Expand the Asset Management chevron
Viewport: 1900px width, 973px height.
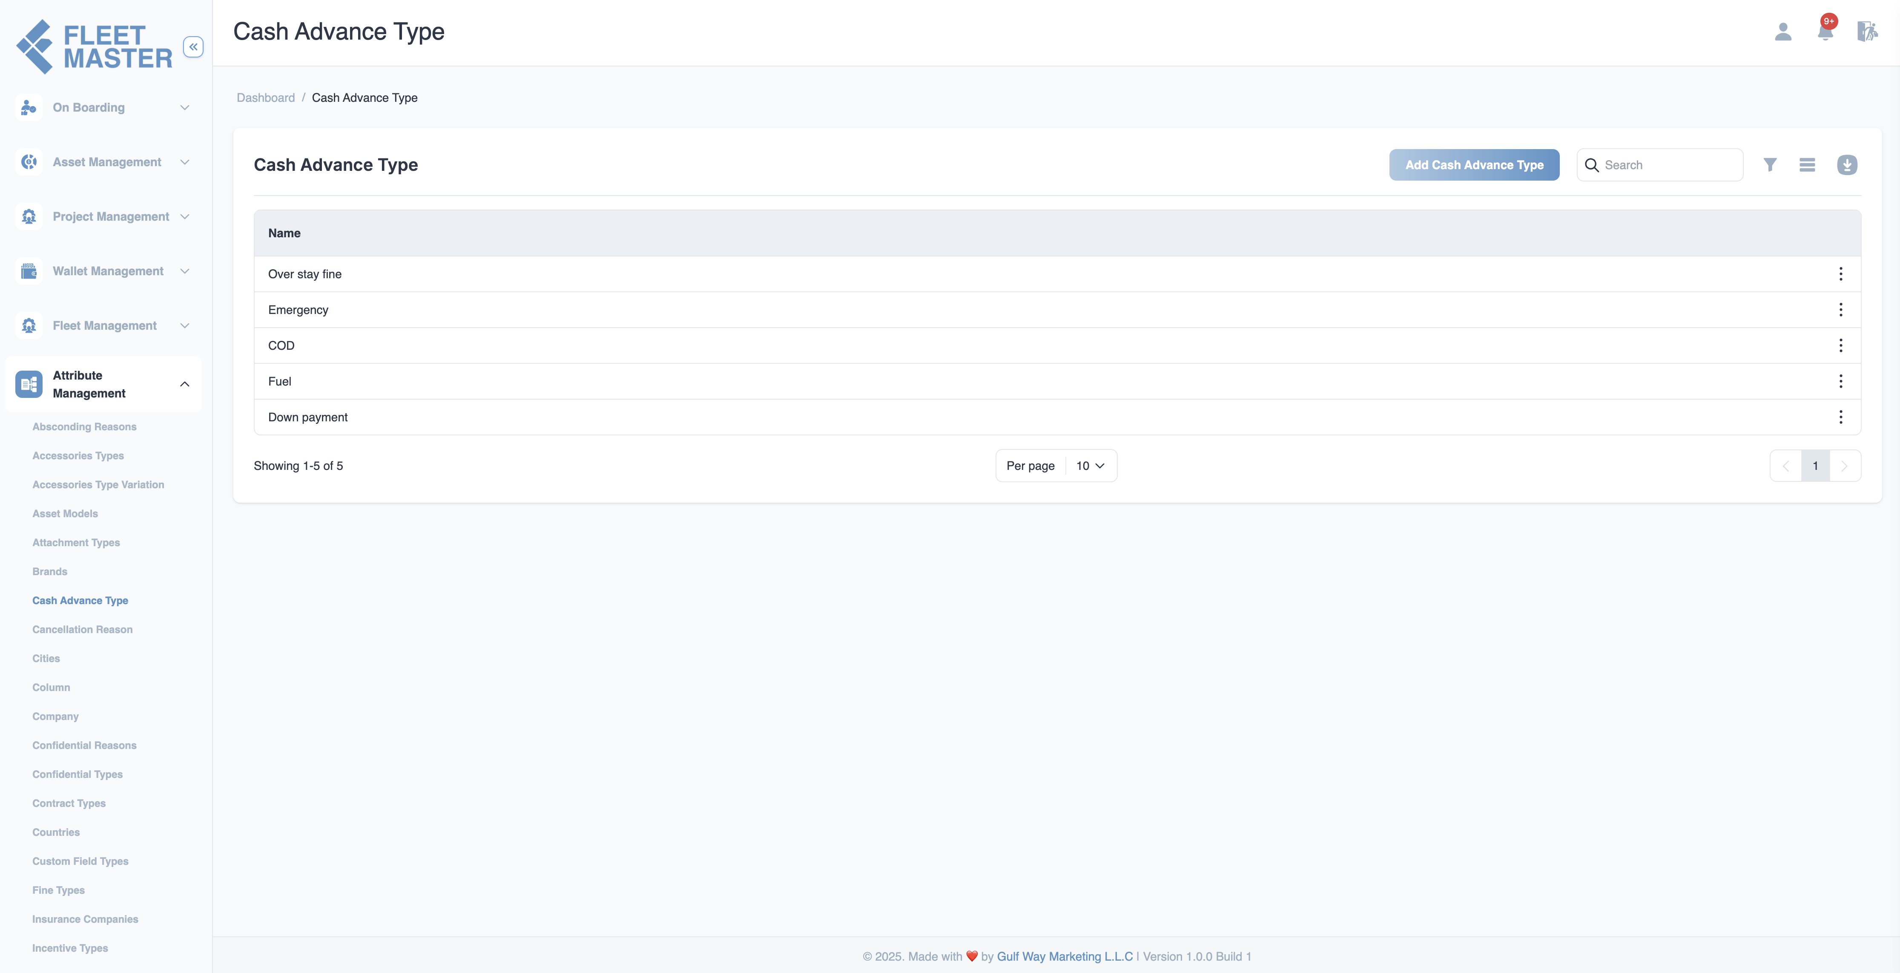184,162
